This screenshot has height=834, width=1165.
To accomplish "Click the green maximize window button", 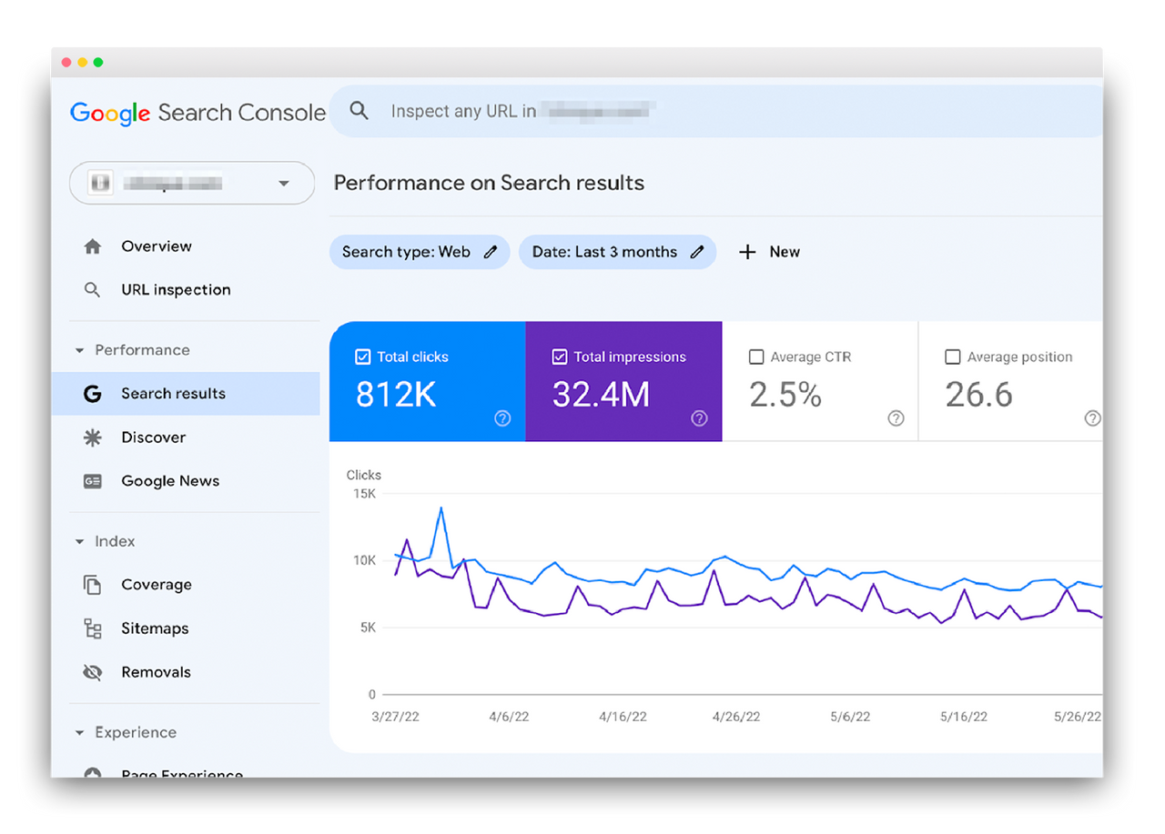I will click(98, 63).
